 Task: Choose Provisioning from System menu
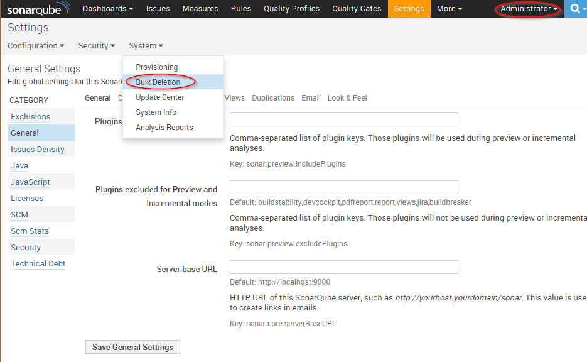point(173,67)
